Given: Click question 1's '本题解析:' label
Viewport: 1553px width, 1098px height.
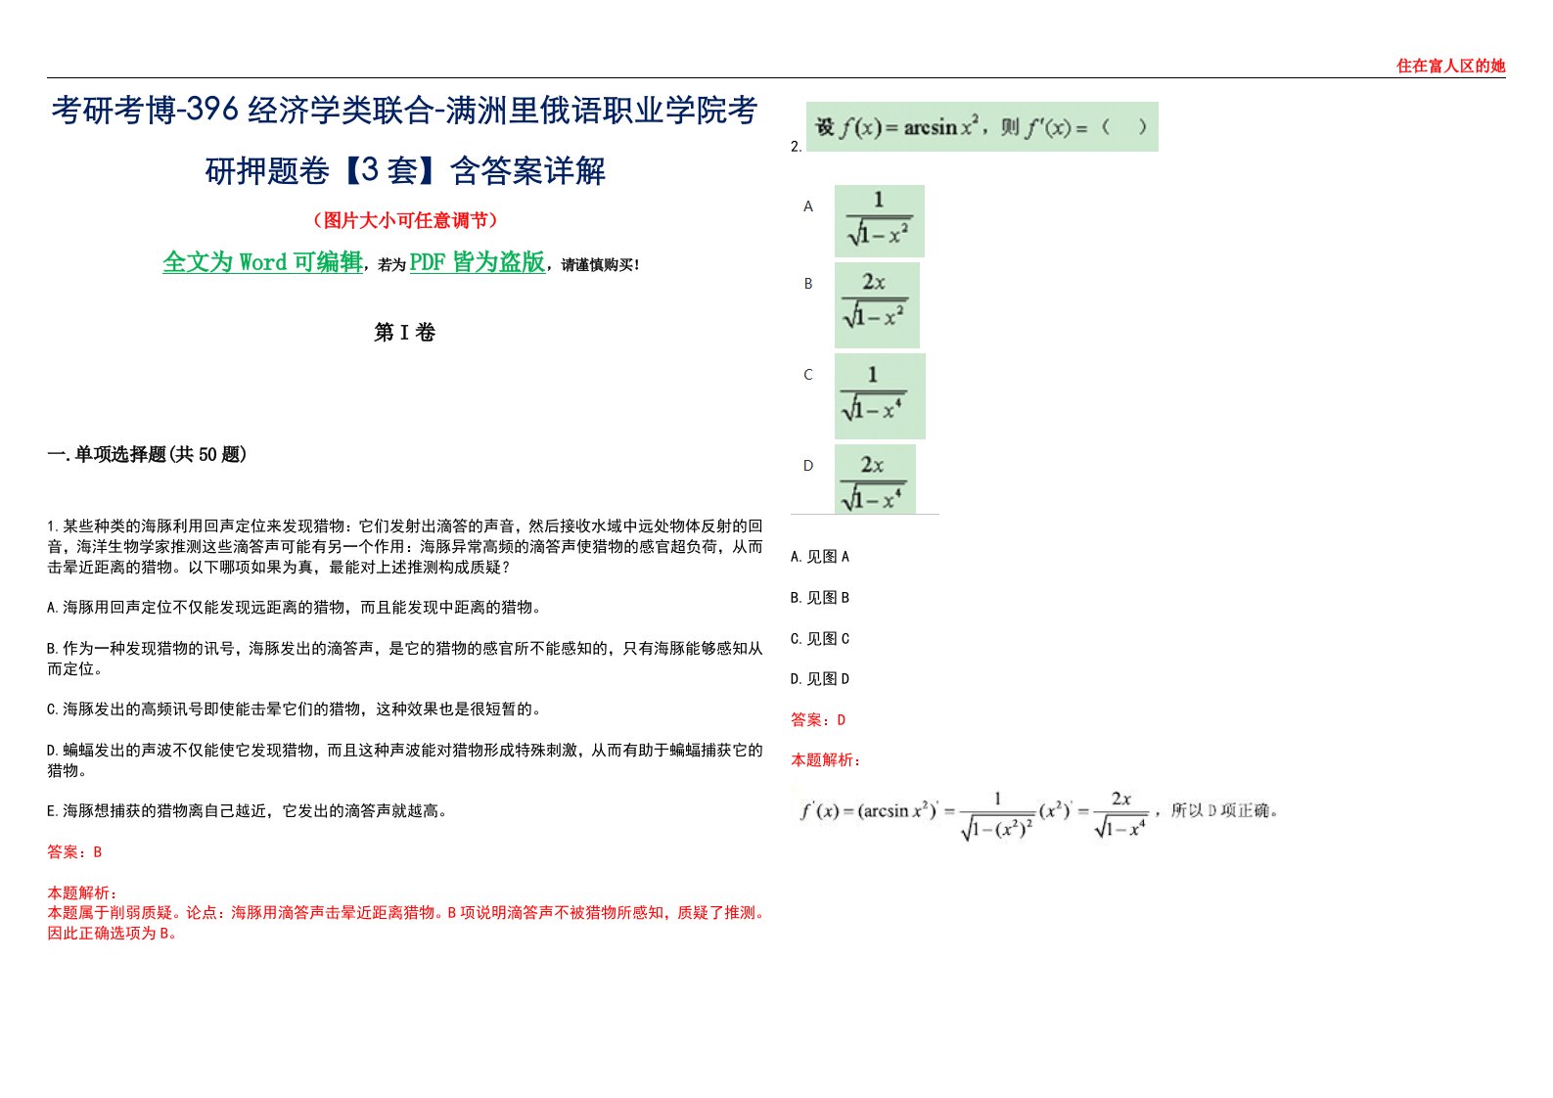Looking at the screenshot, I should pos(82,892).
